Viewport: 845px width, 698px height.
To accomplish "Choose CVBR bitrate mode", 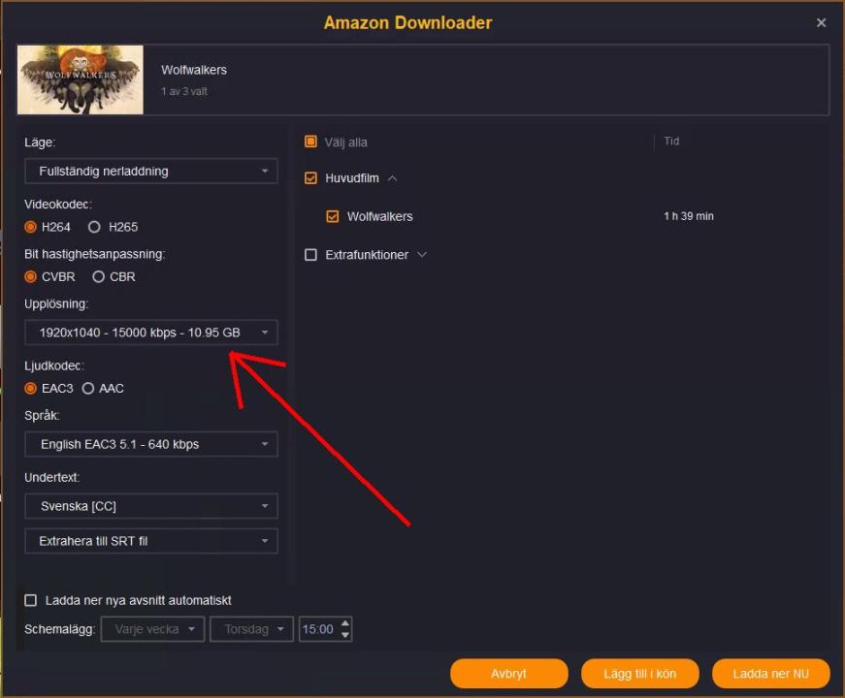I will tap(31, 277).
